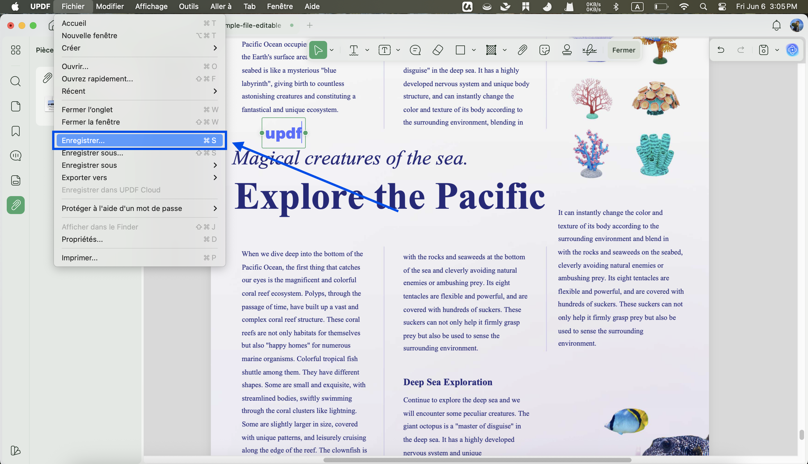Click the save disk icon
808x464 pixels.
point(763,50)
